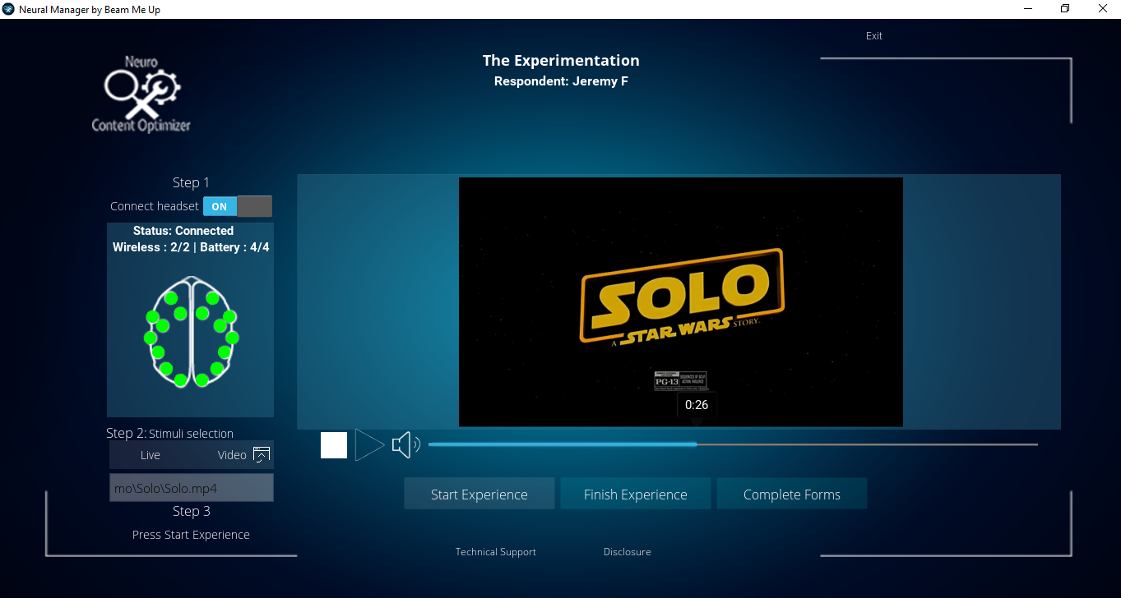Maximize the Neural Manager window

tap(1065, 9)
